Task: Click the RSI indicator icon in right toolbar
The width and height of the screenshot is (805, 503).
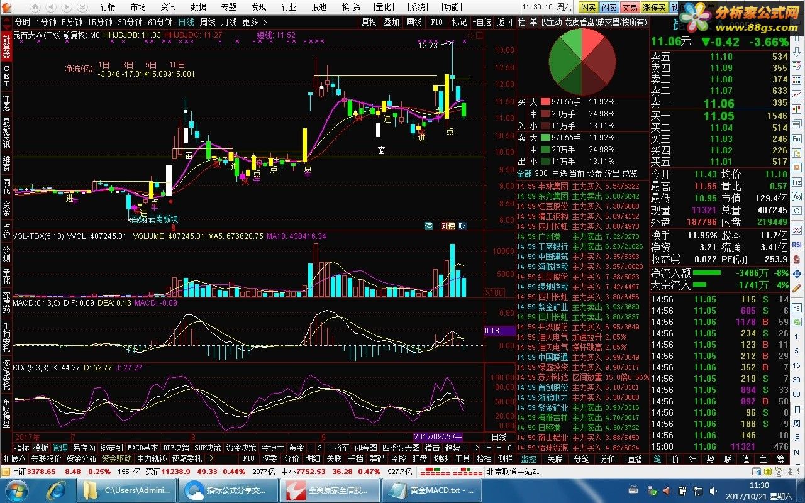Action: pyautogui.click(x=797, y=244)
